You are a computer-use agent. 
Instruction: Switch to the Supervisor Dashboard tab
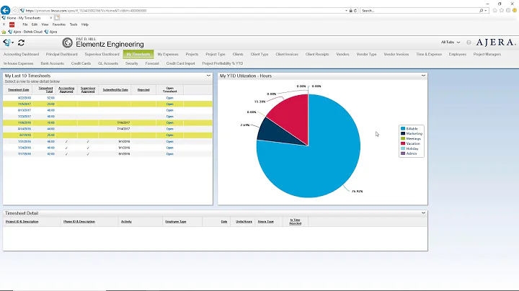tap(102, 54)
